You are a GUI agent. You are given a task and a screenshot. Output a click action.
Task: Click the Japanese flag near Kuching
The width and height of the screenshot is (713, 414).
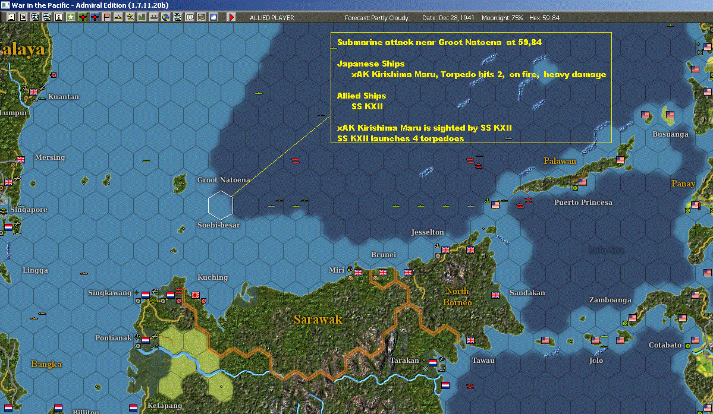tap(196, 295)
